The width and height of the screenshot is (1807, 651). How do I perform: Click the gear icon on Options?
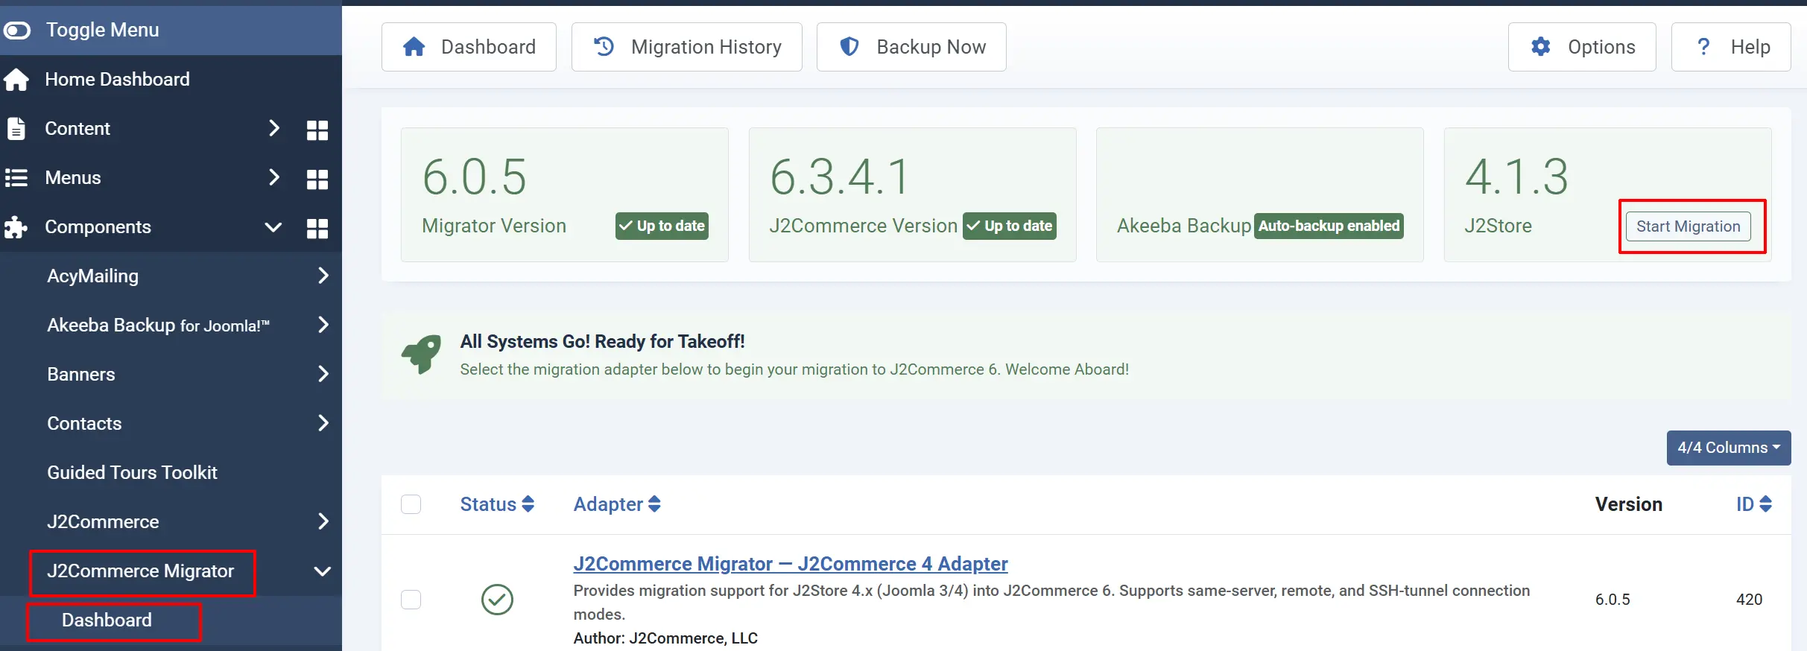tap(1541, 47)
